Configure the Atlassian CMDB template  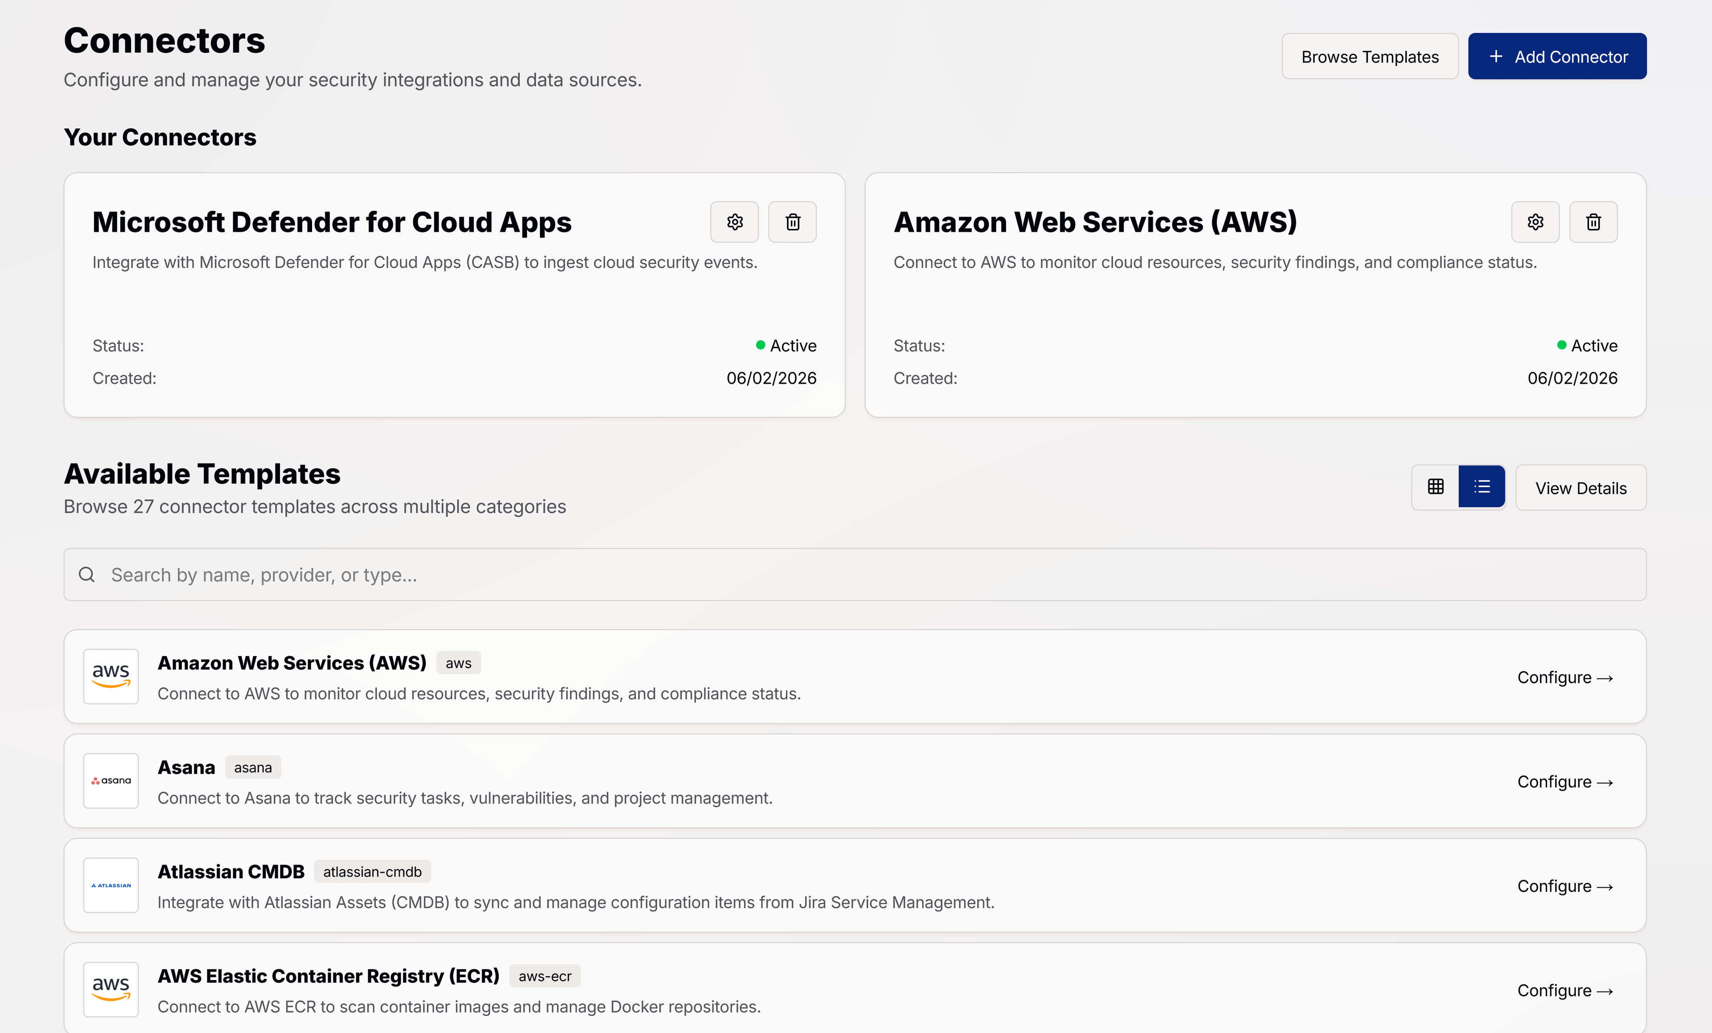click(x=1564, y=886)
